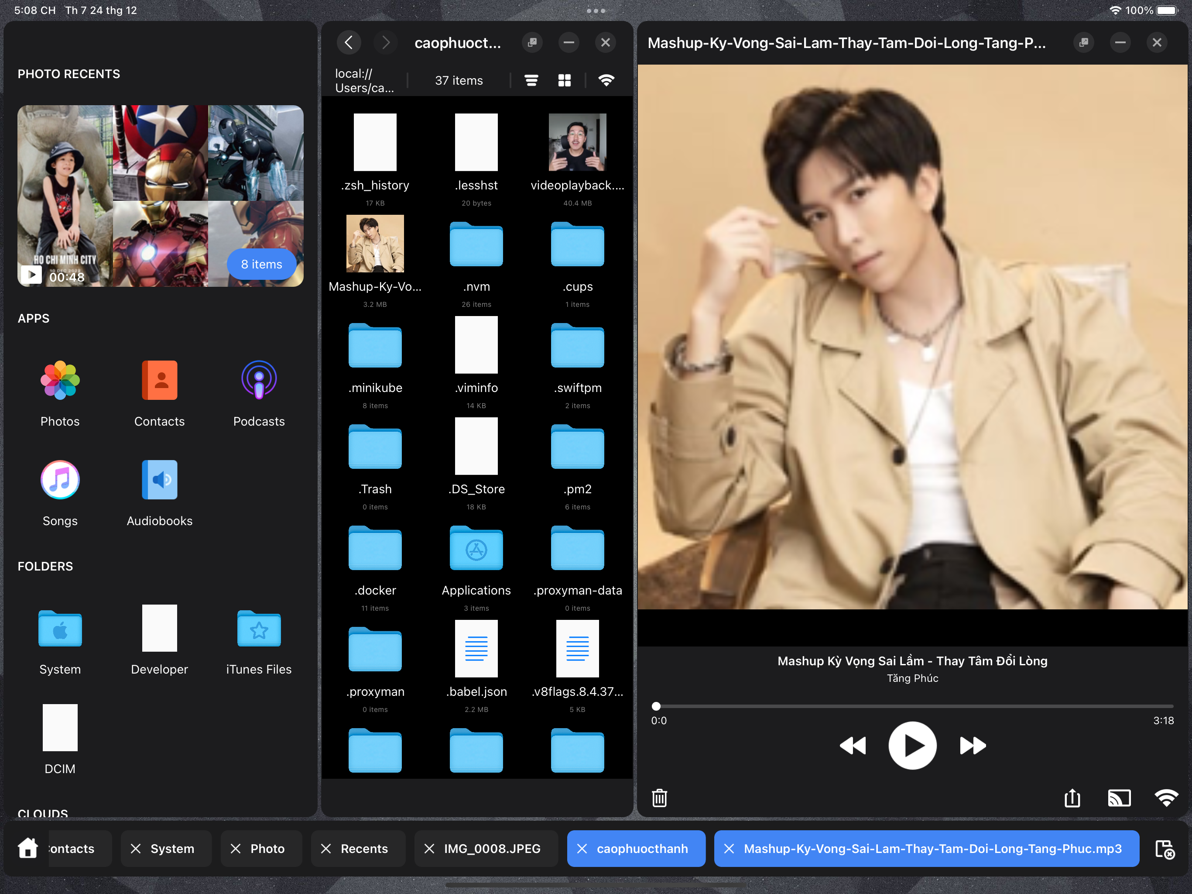This screenshot has width=1192, height=894.
Task: Switch file browser to grid view
Action: point(564,80)
